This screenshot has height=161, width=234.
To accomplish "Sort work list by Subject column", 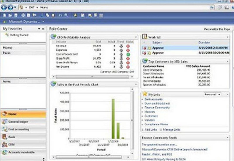I will pyautogui.click(x=157, y=42).
